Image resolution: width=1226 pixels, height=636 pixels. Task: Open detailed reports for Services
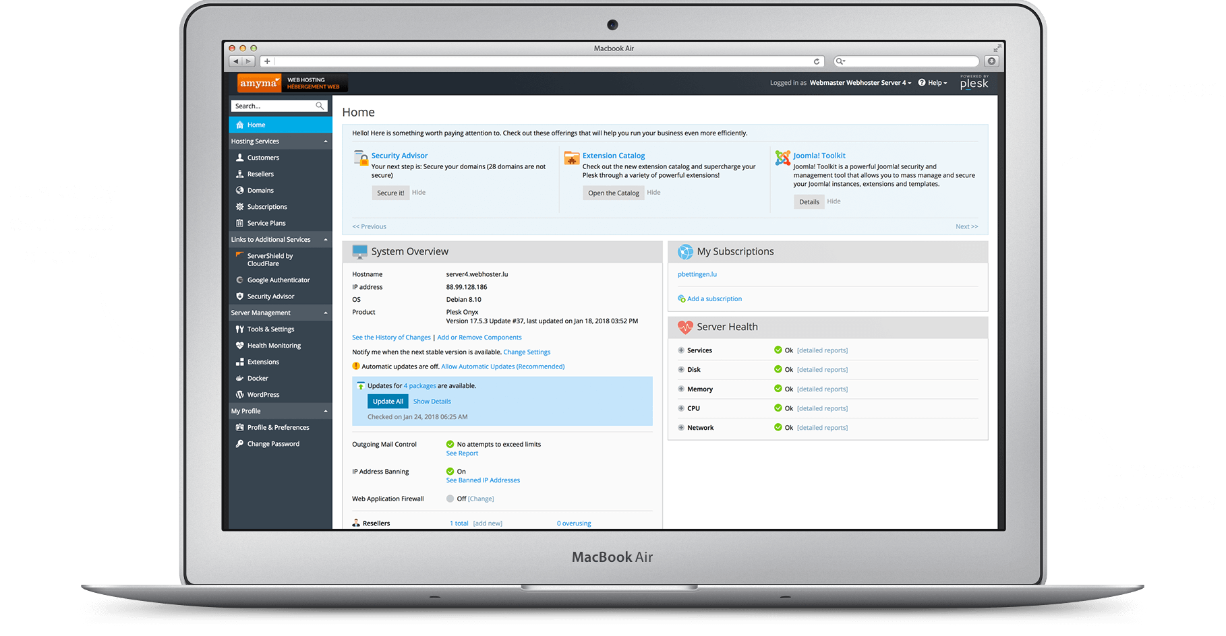coord(822,350)
